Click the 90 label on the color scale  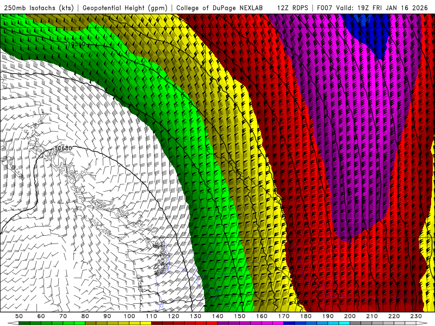(107, 316)
